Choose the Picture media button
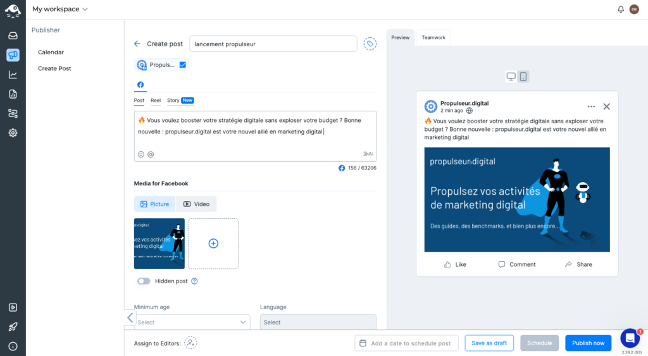 coord(154,204)
